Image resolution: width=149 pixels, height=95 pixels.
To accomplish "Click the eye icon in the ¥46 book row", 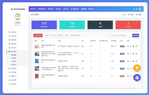I will (128, 61).
